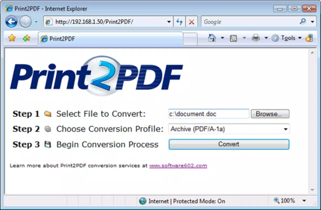Go back with the Back arrow button
Image resolution: width=321 pixels, height=210 pixels.
(12, 22)
